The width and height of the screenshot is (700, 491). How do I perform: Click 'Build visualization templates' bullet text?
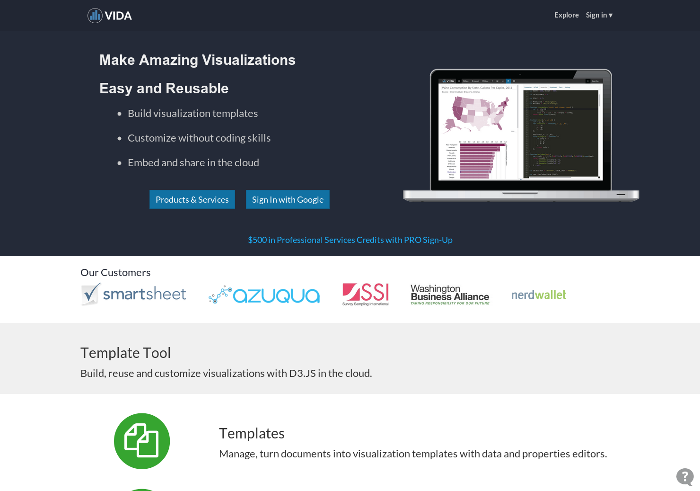coord(192,114)
